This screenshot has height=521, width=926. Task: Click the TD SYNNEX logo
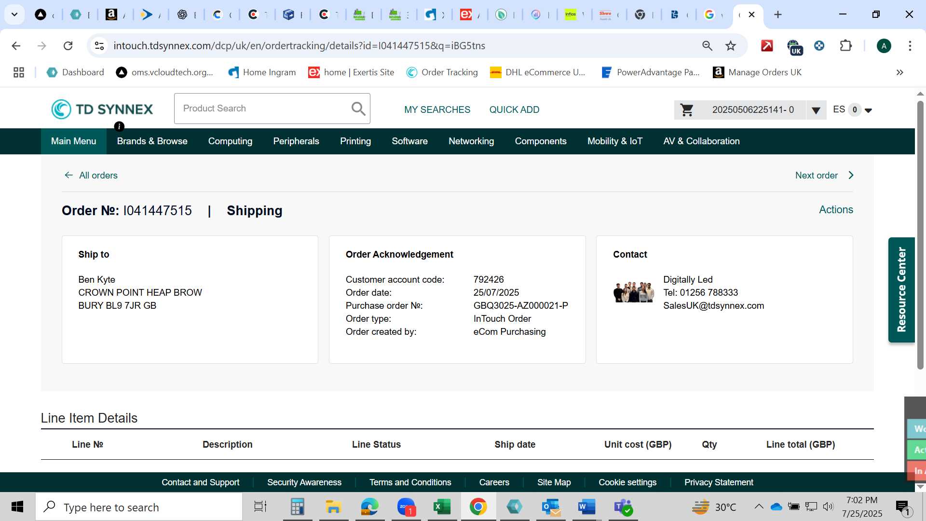coord(102,109)
